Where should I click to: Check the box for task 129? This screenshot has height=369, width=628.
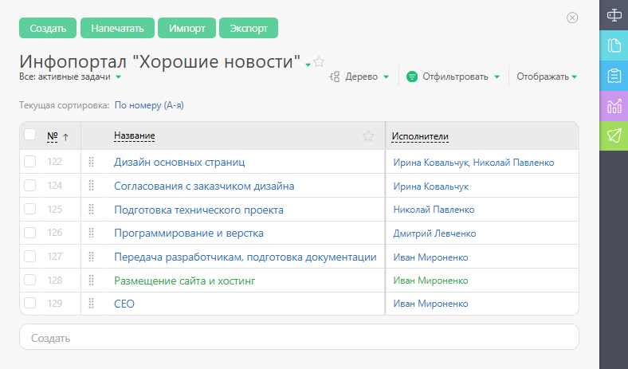point(29,303)
